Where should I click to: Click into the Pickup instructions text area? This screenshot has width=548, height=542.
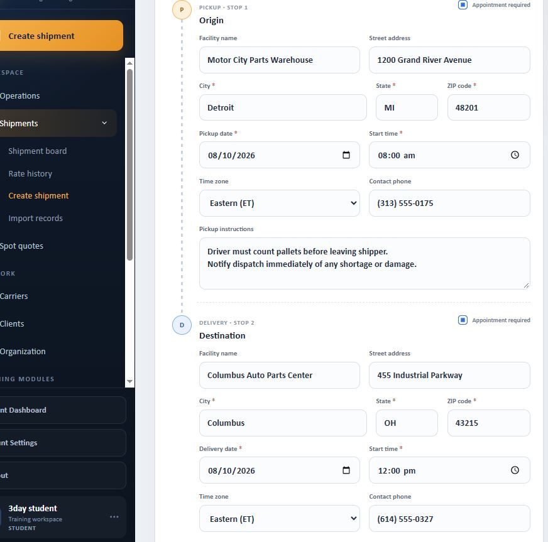[364, 264]
